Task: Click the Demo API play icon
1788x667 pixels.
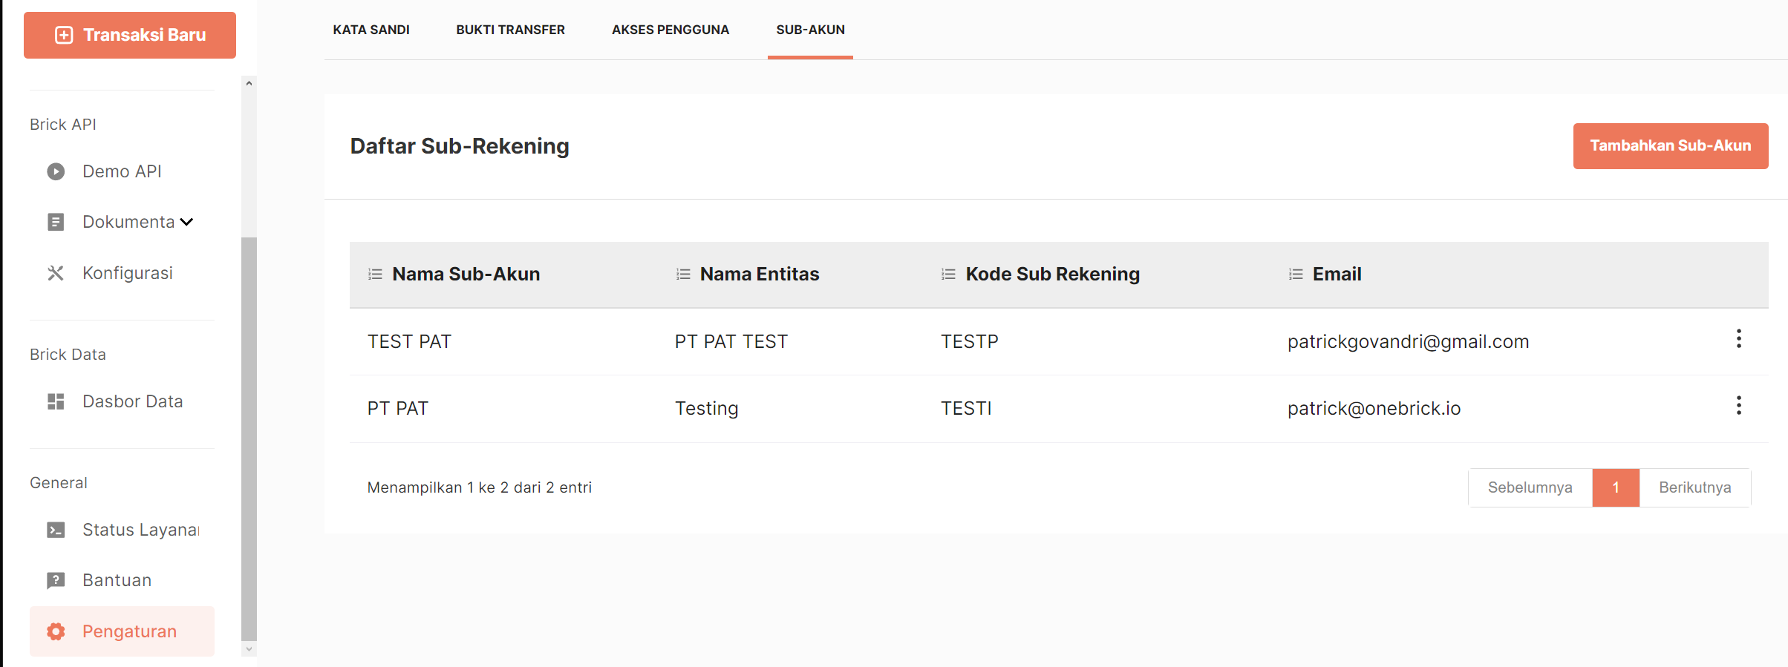Action: coord(56,171)
